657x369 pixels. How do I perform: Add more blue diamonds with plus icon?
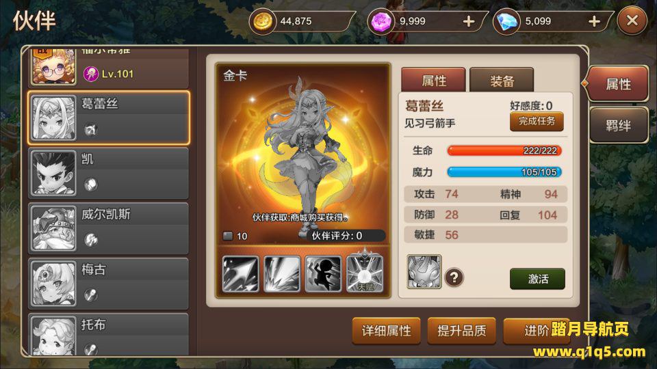pos(594,21)
